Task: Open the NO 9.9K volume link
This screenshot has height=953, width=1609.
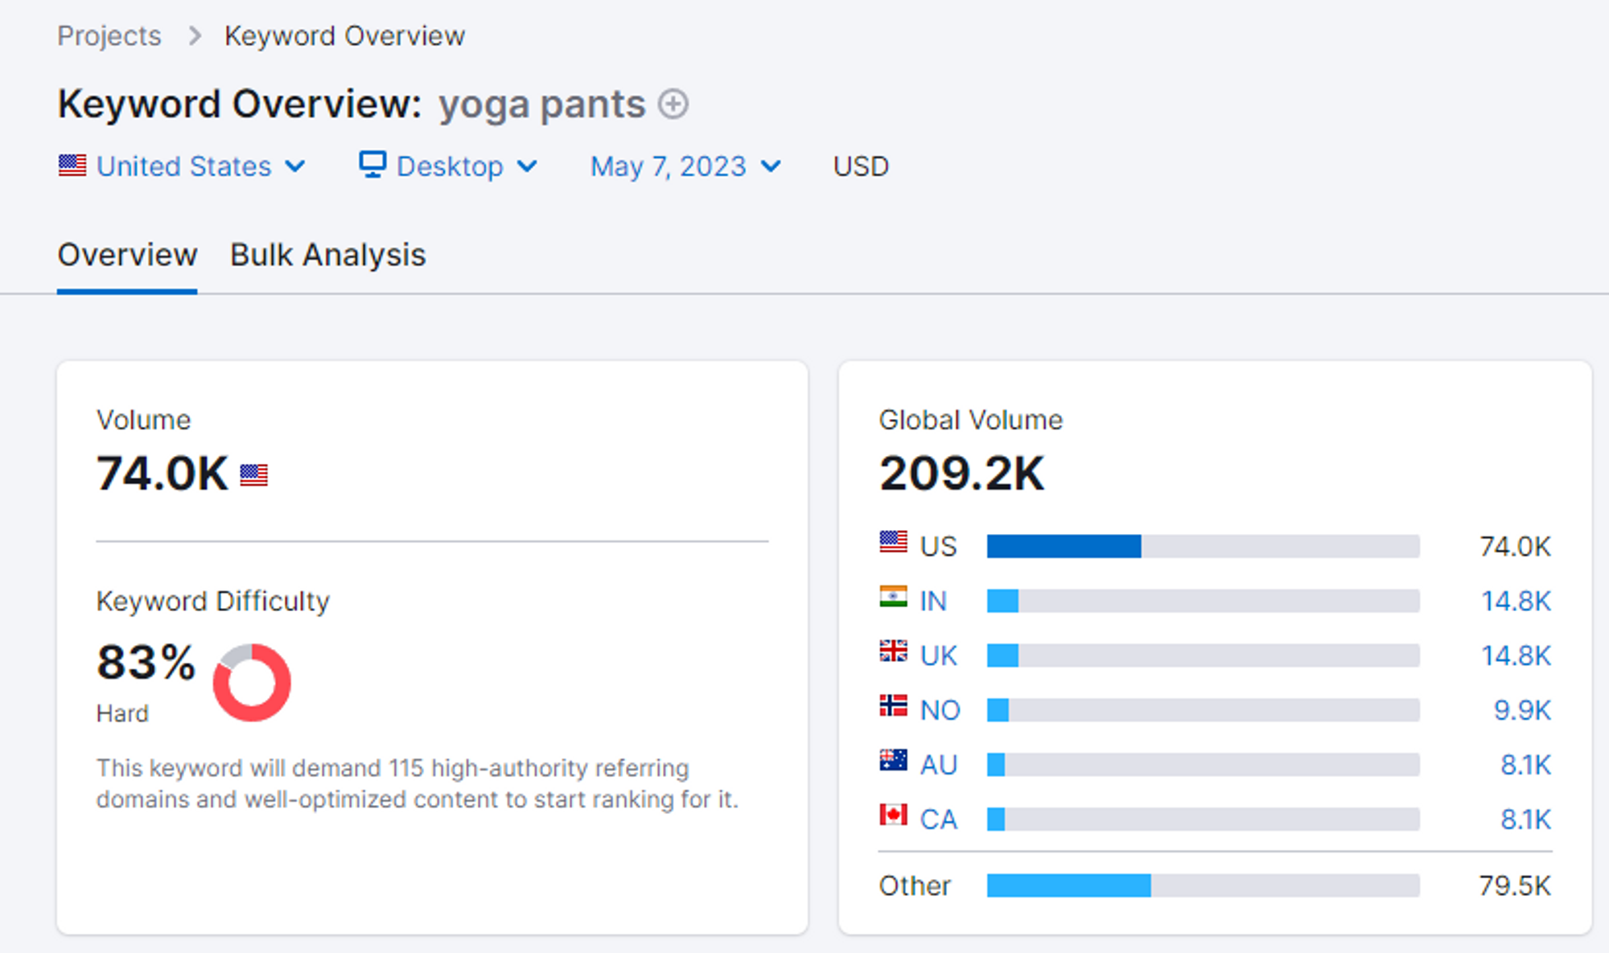Action: point(1522,710)
